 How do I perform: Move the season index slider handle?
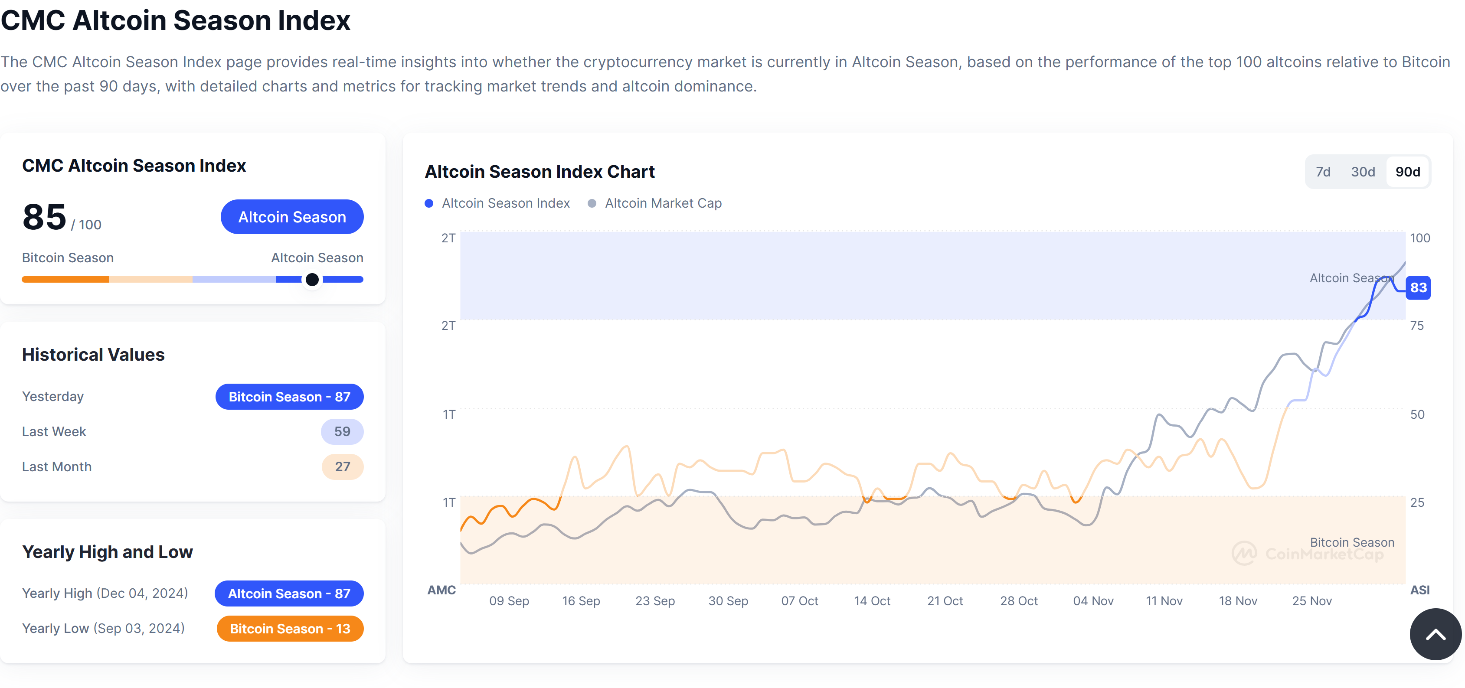[312, 279]
